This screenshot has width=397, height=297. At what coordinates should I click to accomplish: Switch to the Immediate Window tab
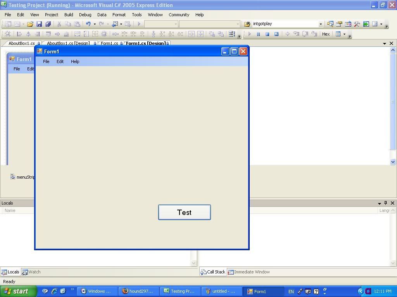pyautogui.click(x=251, y=272)
